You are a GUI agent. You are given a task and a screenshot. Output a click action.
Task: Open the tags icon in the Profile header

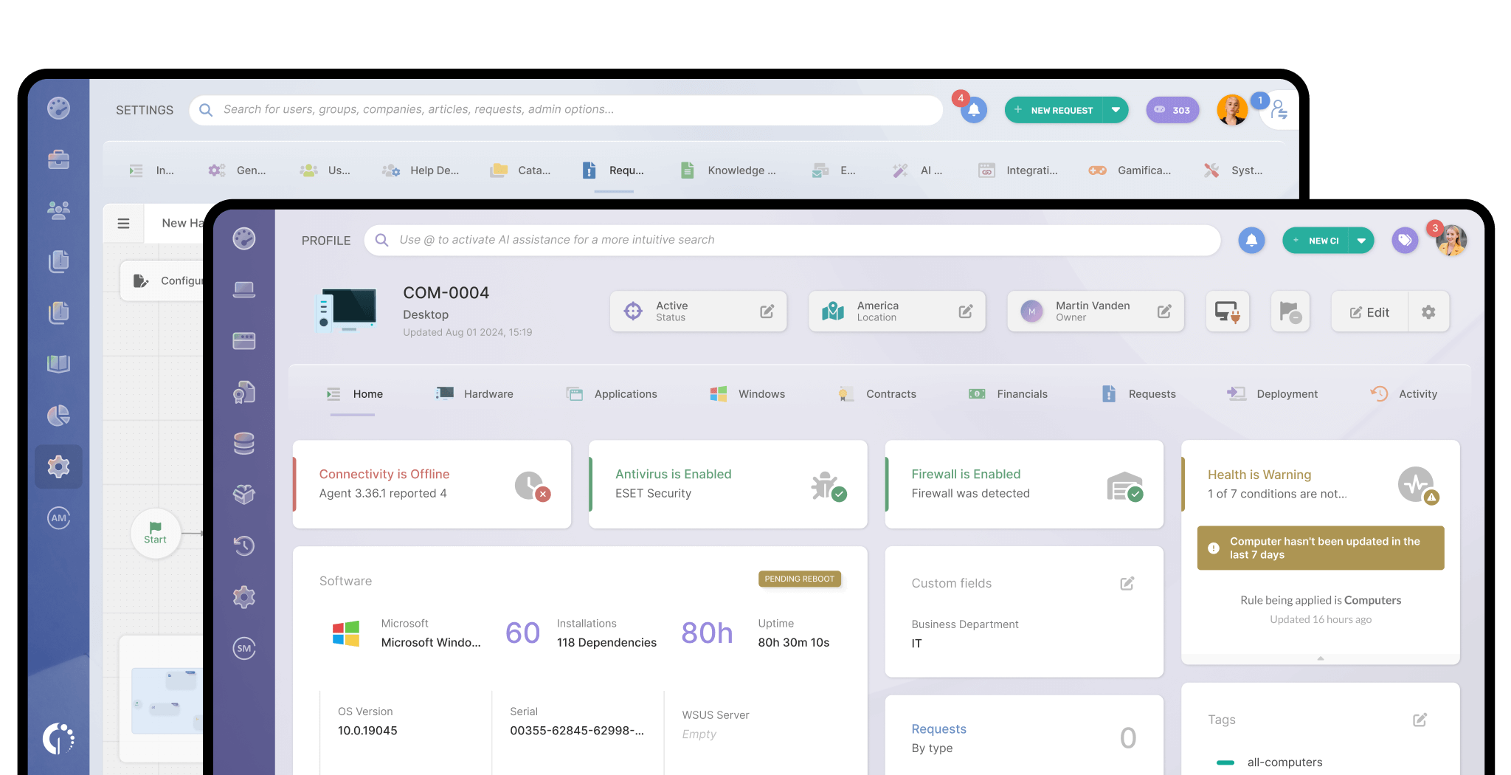pos(1405,240)
